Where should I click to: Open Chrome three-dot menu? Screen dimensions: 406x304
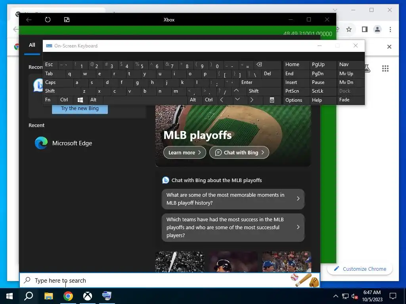pyautogui.click(x=390, y=29)
